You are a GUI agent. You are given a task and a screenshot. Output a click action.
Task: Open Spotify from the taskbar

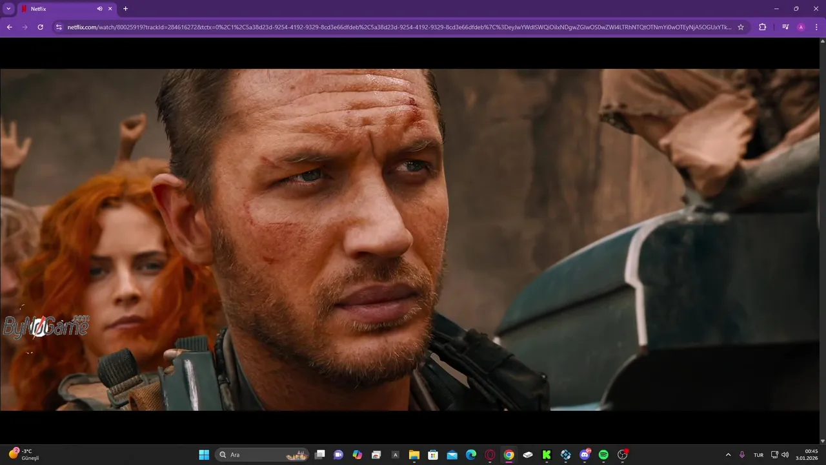click(603, 455)
